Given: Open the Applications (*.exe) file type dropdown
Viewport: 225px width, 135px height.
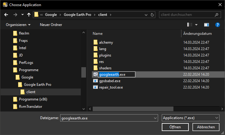Looking at the screenshot, I should coord(190,118).
